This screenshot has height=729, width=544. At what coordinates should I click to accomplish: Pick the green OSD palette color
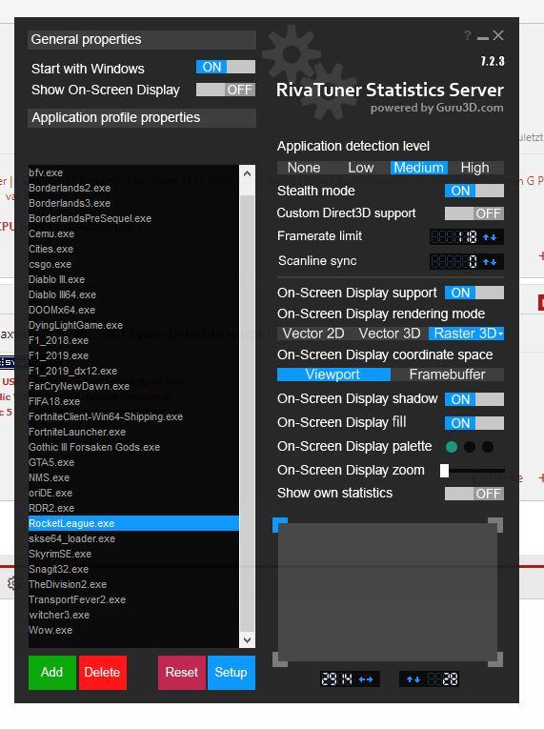[x=452, y=447]
